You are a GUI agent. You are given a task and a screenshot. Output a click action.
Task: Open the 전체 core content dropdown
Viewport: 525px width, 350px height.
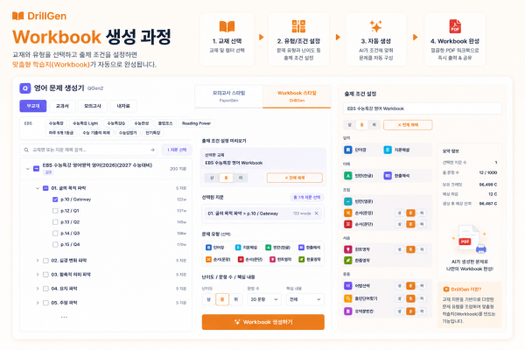[305, 299]
